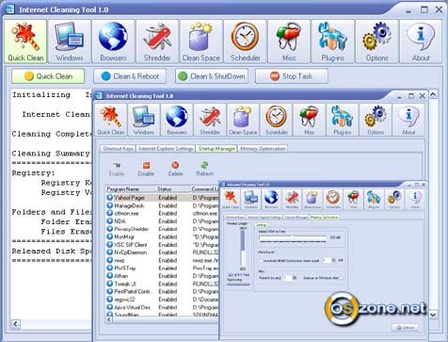448x342 pixels.
Task: Click the log scrollbar up arrow in the rearmost window
Action: 433,94
